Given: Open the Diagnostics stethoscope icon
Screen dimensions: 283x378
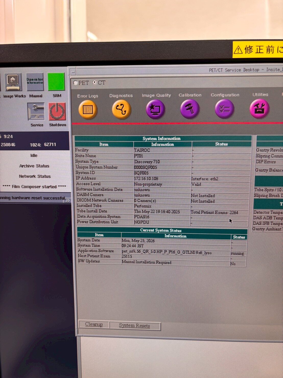Looking at the screenshot, I should [121, 109].
